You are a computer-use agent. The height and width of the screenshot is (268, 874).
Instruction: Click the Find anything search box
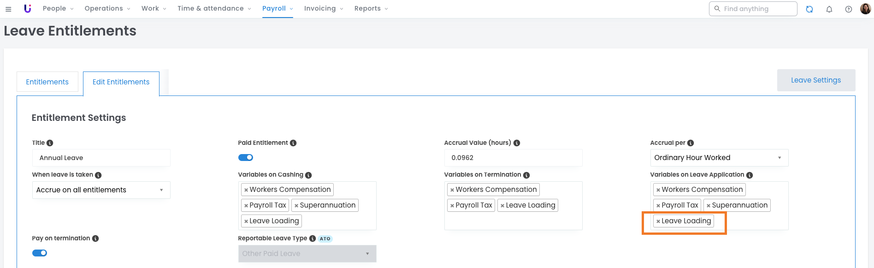[x=756, y=9]
